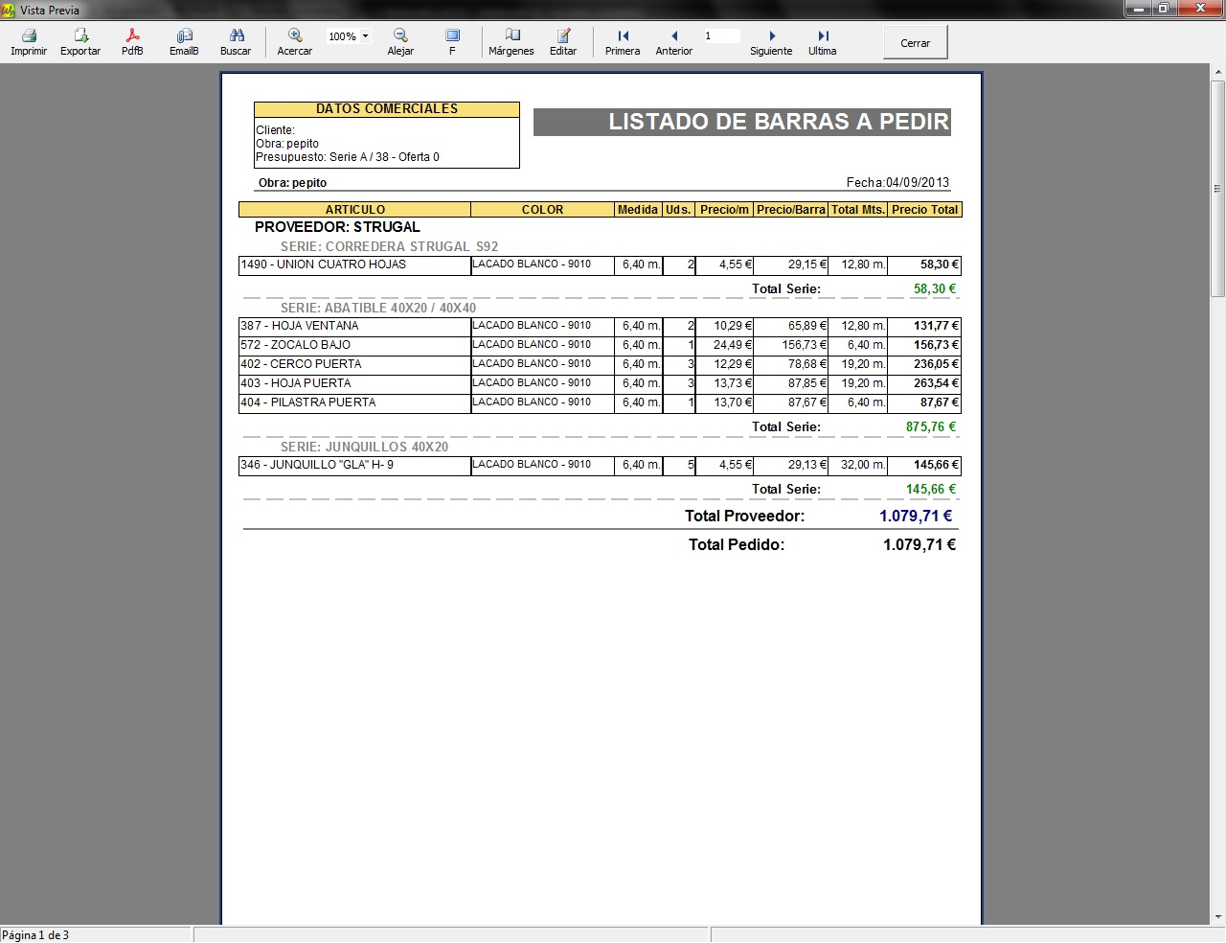Click the series total 875,76 €
The width and height of the screenshot is (1226, 943).
[x=931, y=426]
